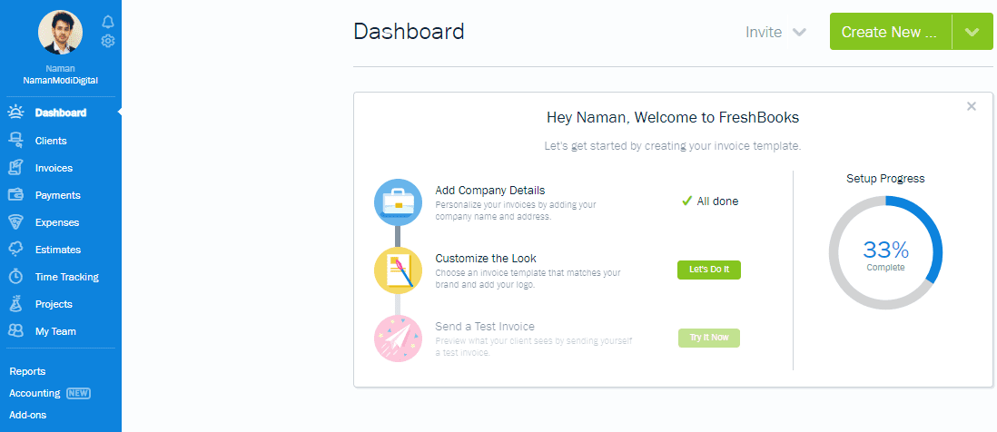
Task: Click the Setup Progress label
Action: pyautogui.click(x=885, y=179)
